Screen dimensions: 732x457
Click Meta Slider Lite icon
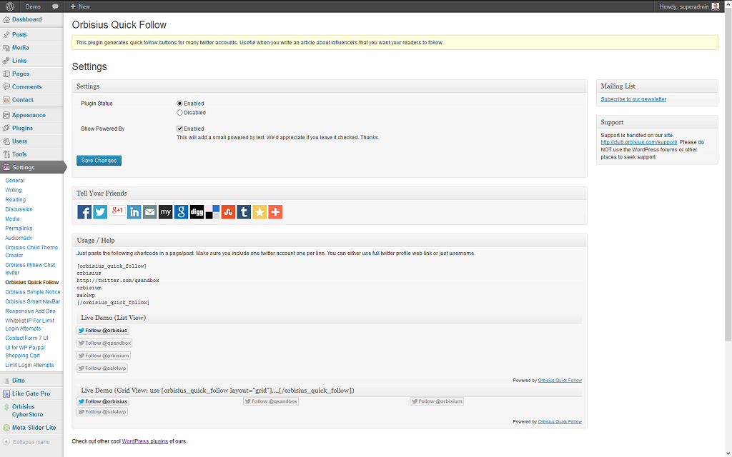point(6,428)
